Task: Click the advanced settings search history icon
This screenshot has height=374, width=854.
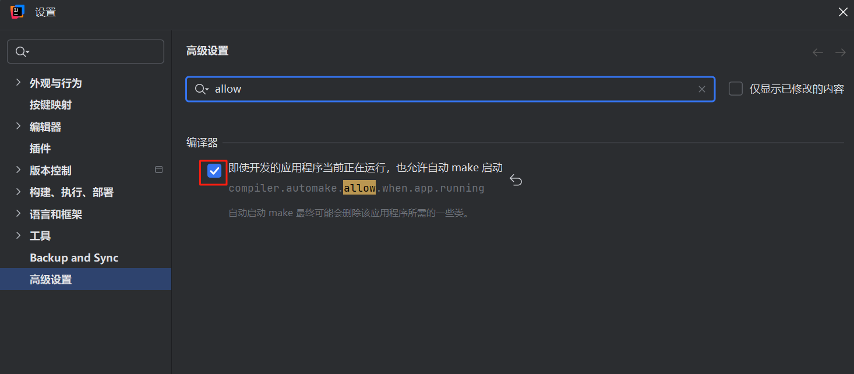Action: (201, 89)
